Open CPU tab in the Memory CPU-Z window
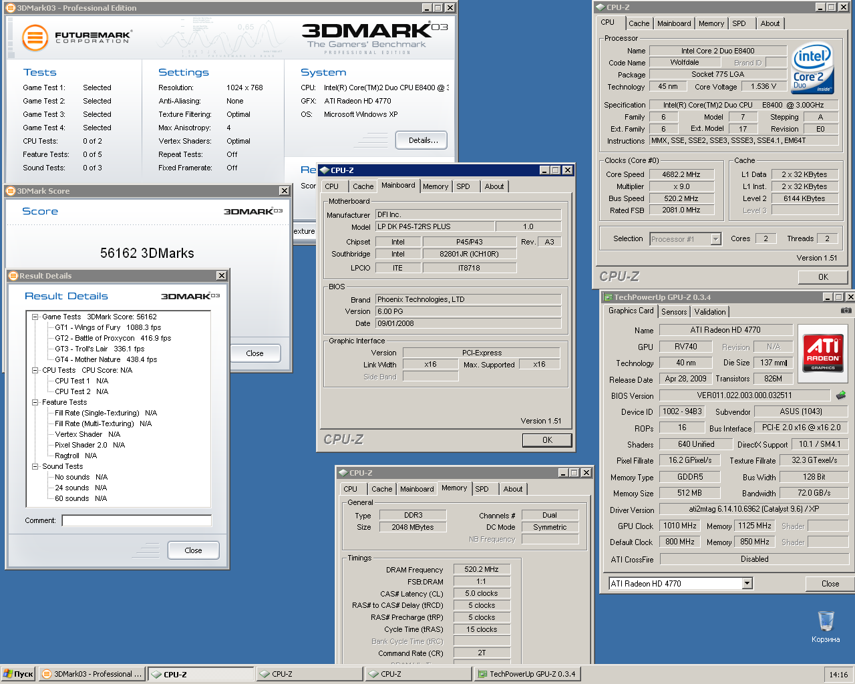Screen dimensions: 855x684 point(350,489)
